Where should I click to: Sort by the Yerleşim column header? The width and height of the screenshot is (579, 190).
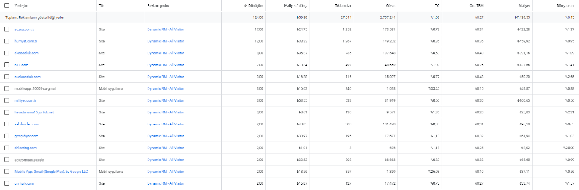[21, 6]
